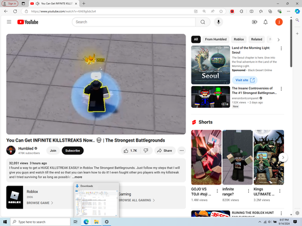Open Task View on taskbar
Image resolution: width=302 pixels, height=226 pixels.
coord(75,222)
